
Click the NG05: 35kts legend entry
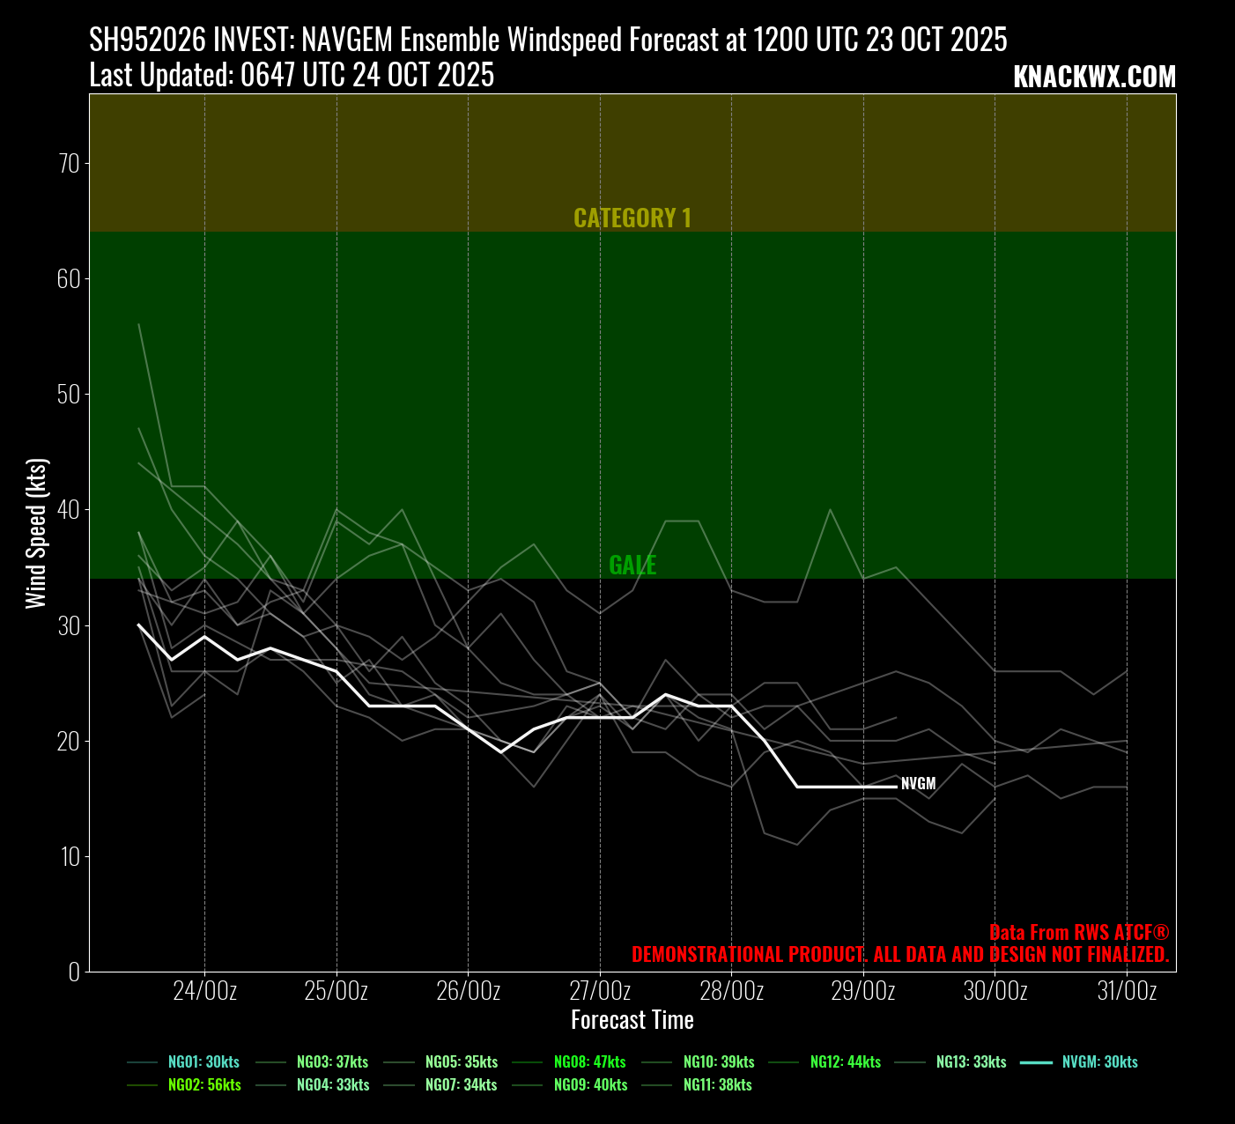pyautogui.click(x=461, y=1062)
